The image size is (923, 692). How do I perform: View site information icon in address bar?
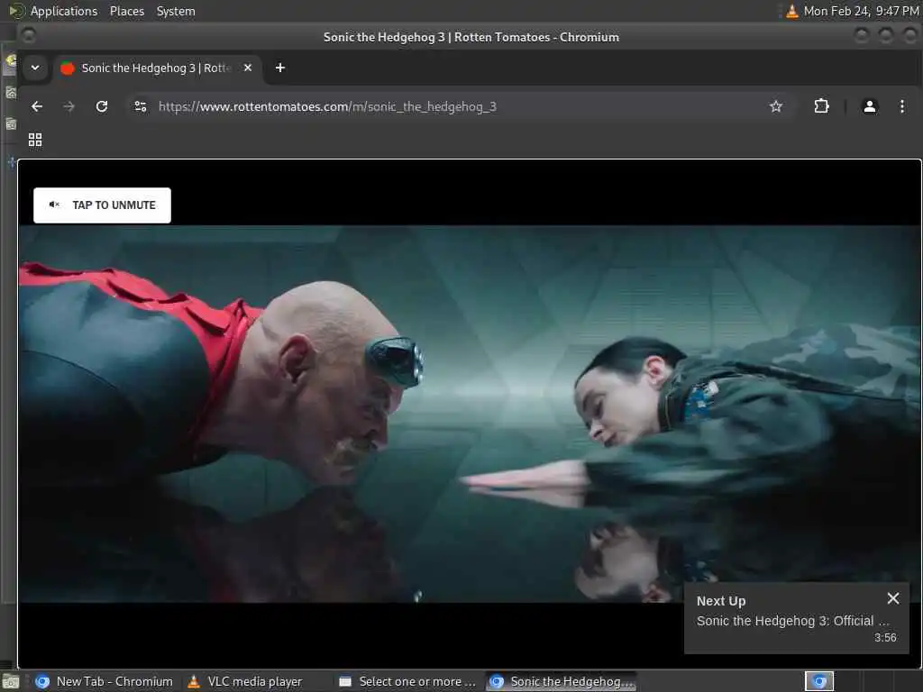point(141,106)
